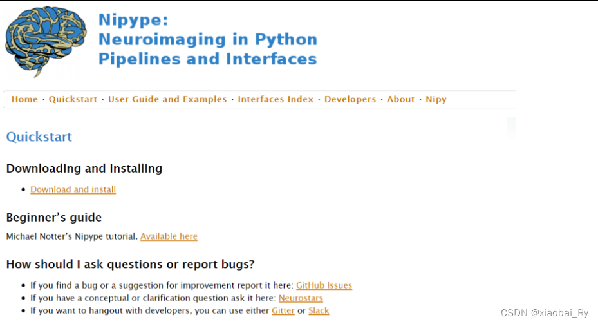Select the Downloading and installing heading
Viewport: 598px width, 324px height.
point(84,168)
